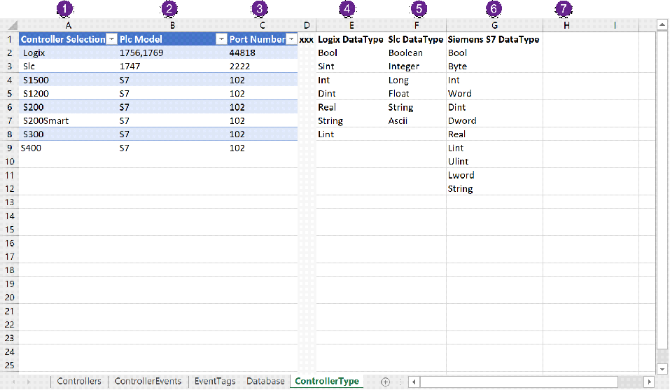Image resolution: width=670 pixels, height=390 pixels.
Task: Select column G header
Action: click(494, 26)
